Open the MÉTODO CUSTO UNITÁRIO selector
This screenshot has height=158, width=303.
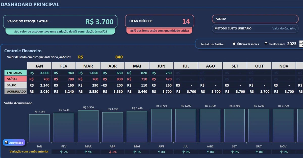(255, 28)
